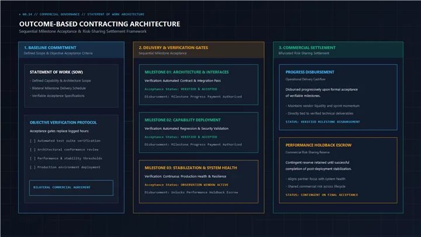421x237 pixels.
Task: Click Aligns partner focus with system health
Action: (315, 179)
